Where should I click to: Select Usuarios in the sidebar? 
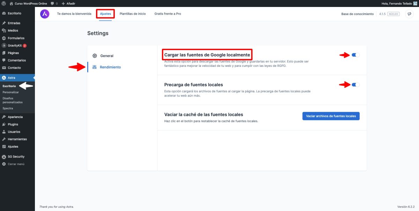pos(14,132)
